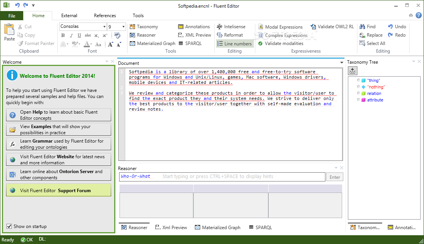Viewport: 424px width, 244px height.
Task: Open Materialized Graph from ribbon
Action: [x=153, y=43]
